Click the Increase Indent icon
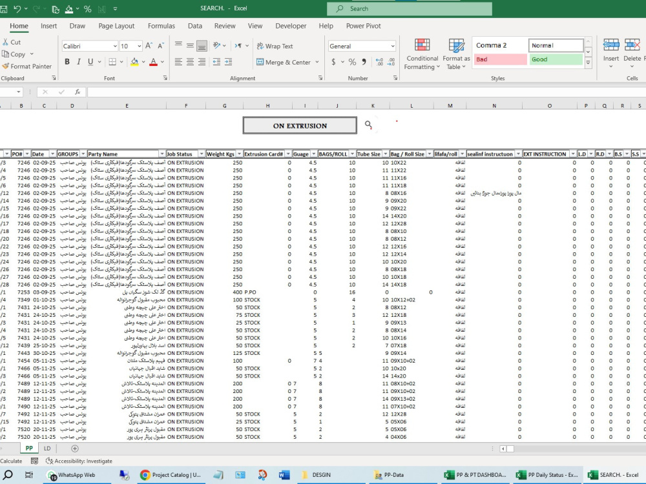Image resolution: width=646 pixels, height=484 pixels. [x=228, y=62]
